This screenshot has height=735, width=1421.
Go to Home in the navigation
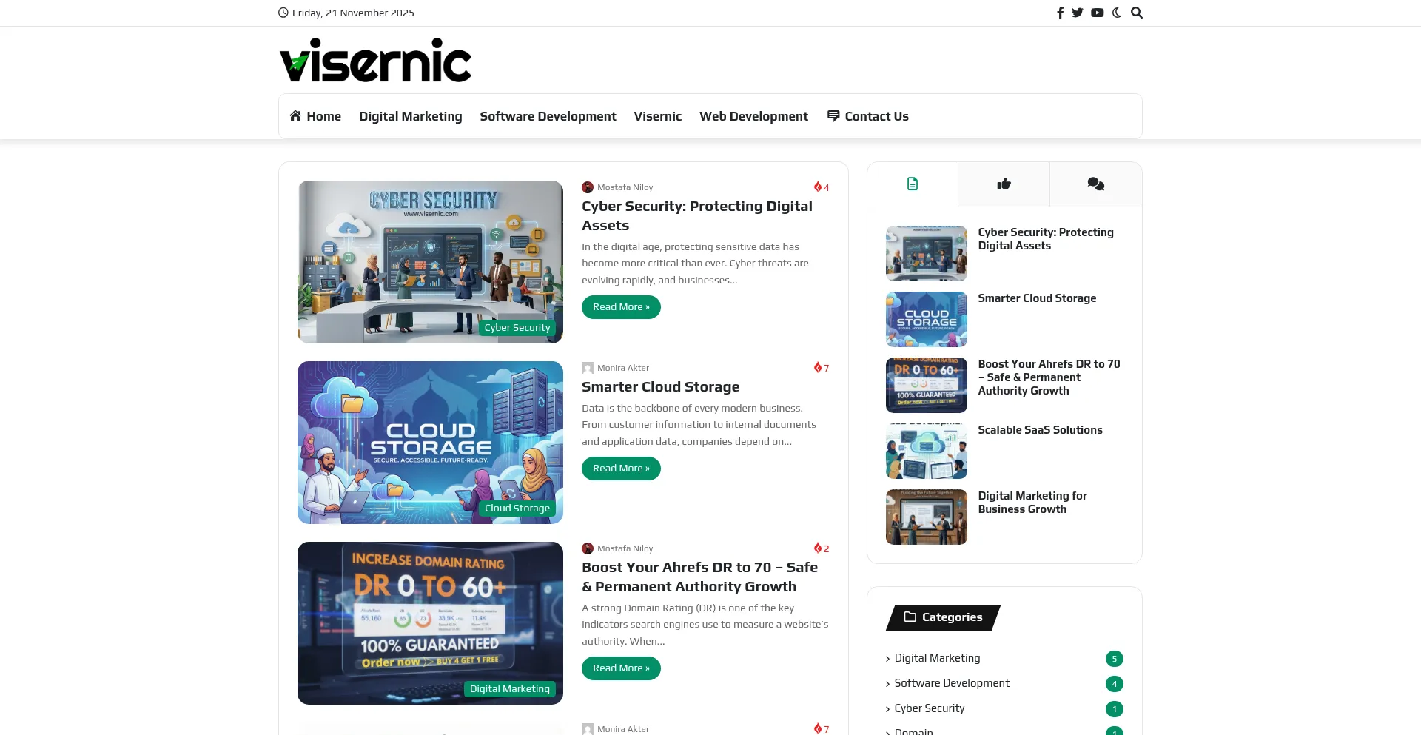315,116
